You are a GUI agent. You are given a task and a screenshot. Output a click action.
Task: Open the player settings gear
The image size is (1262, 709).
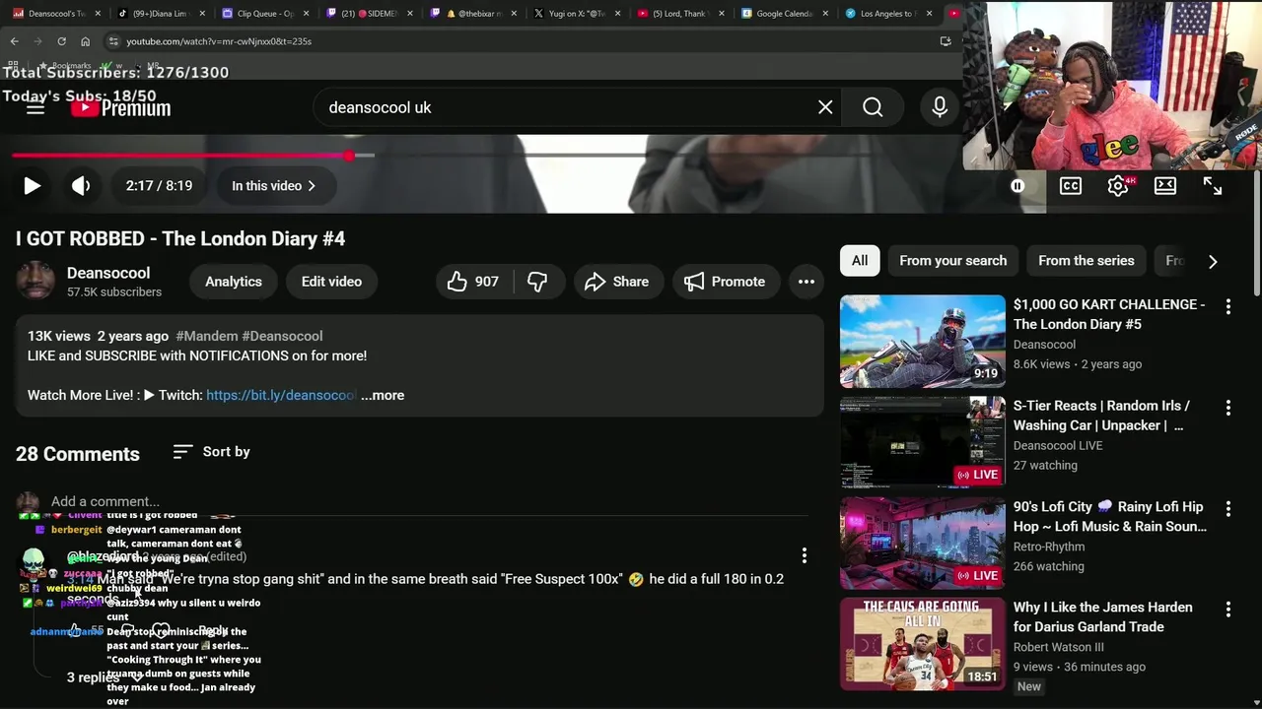[x=1117, y=185]
